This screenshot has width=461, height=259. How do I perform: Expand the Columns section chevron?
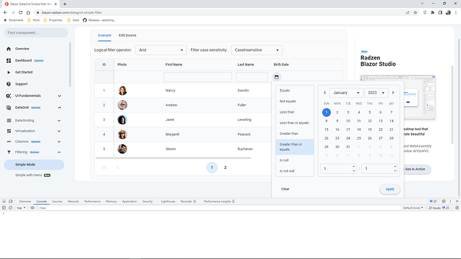pyautogui.click(x=59, y=142)
